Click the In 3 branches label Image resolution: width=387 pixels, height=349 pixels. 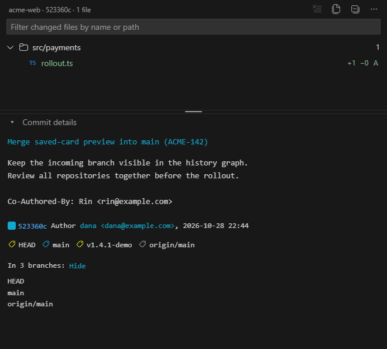36,265
